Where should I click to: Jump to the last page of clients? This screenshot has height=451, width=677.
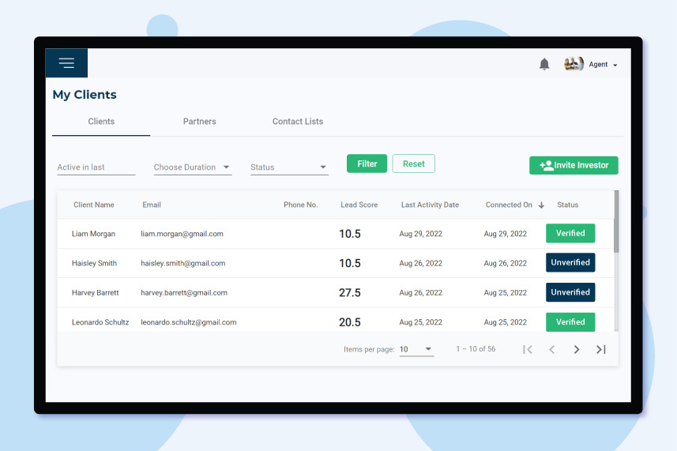(x=601, y=349)
